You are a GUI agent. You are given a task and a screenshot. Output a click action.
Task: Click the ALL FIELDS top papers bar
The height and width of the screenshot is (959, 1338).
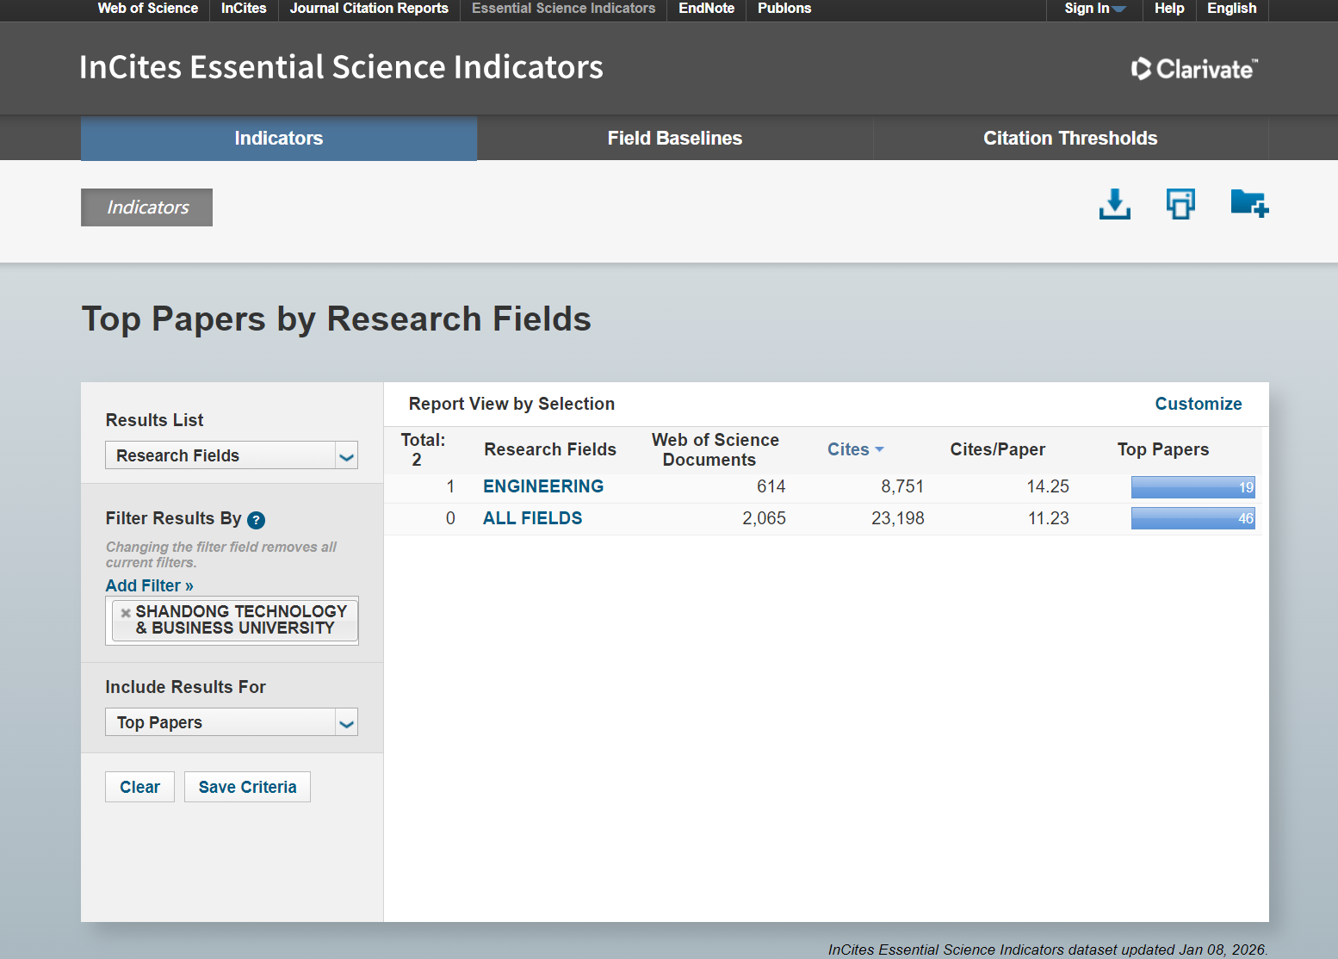[1192, 518]
